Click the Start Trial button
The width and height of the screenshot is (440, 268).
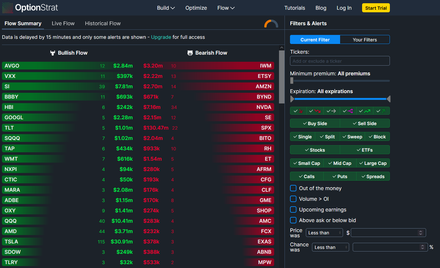coord(376,8)
